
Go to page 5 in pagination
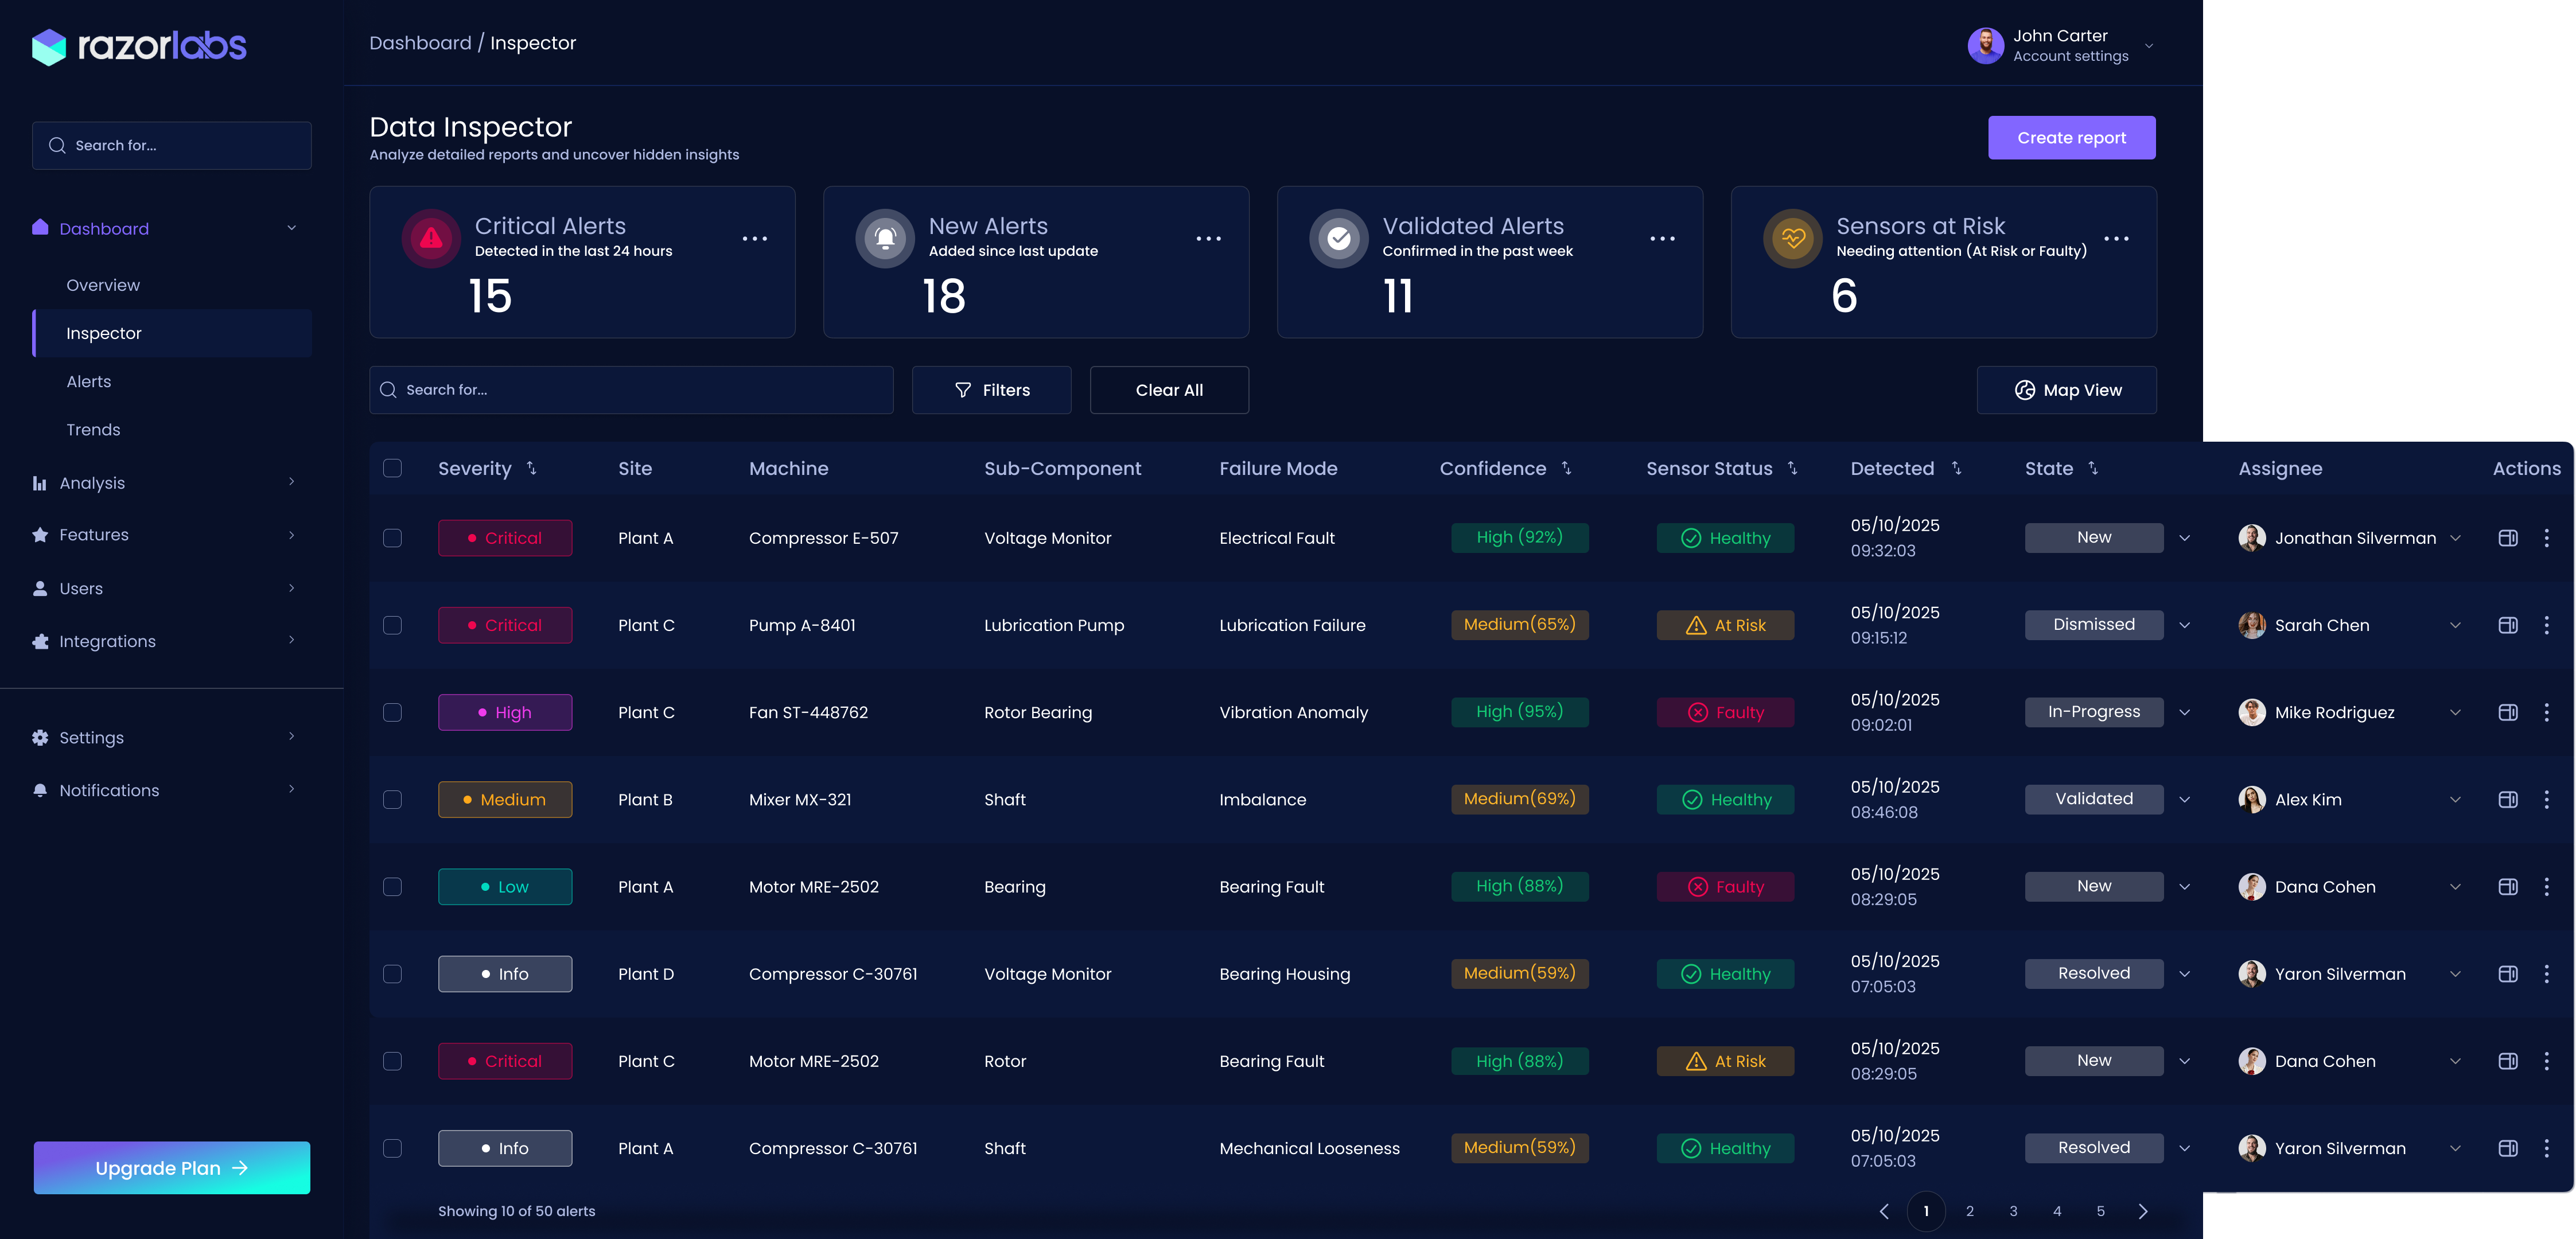click(2100, 1211)
